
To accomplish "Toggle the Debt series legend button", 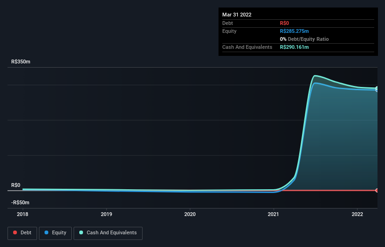I will pyautogui.click(x=22, y=233).
